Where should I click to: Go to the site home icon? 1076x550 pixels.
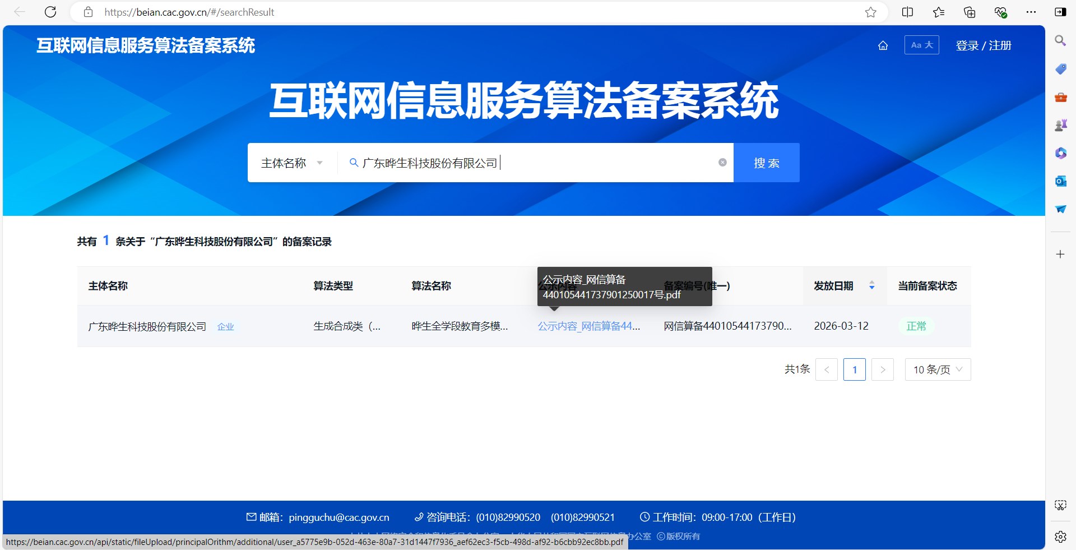pos(883,45)
